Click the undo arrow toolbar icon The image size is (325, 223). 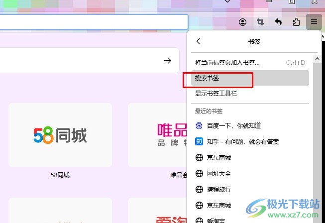click(278, 22)
